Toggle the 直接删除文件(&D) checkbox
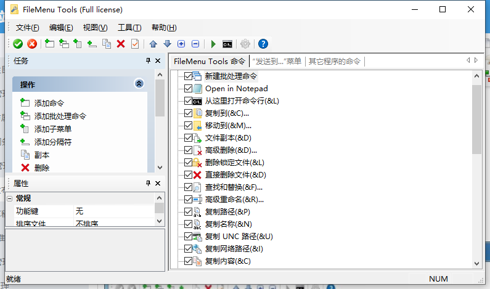This screenshot has width=490, height=289. point(188,174)
